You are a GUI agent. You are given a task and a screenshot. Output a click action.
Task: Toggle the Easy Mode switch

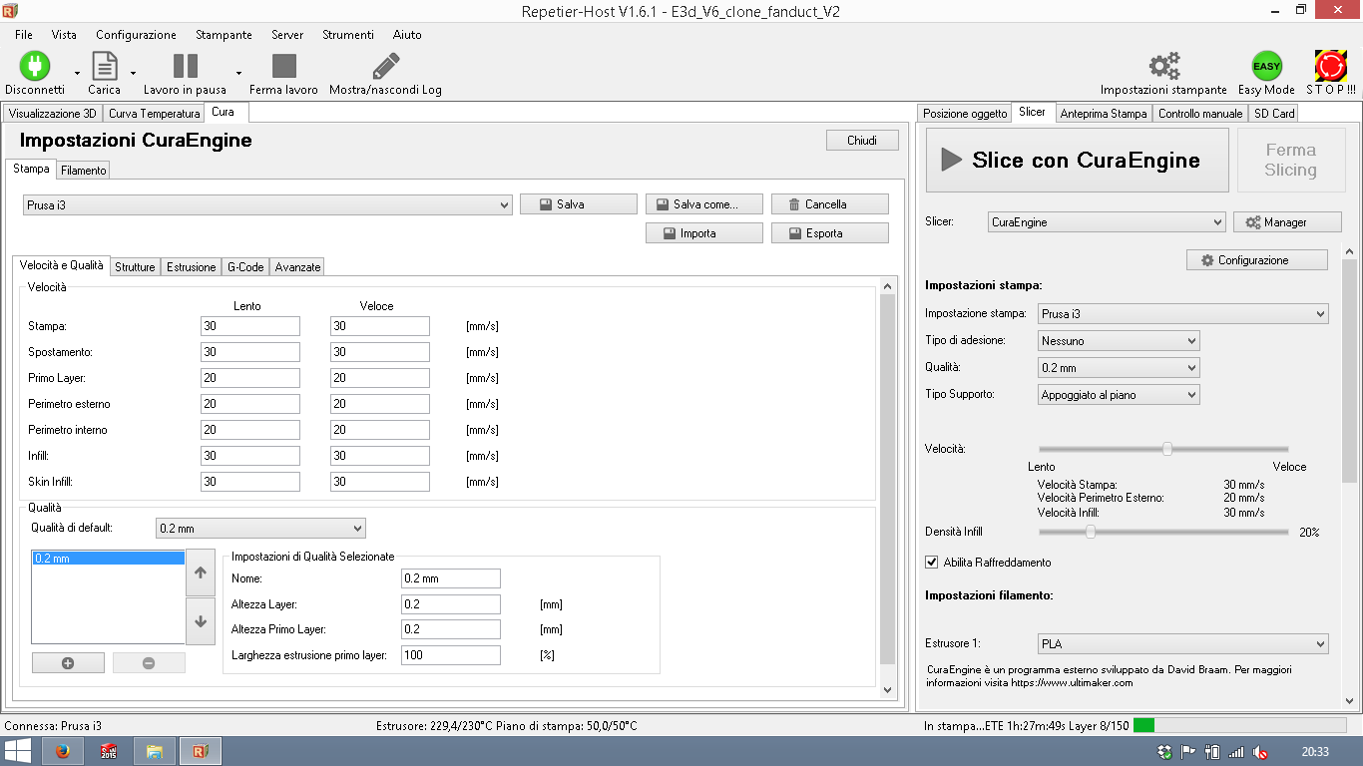[x=1266, y=66]
